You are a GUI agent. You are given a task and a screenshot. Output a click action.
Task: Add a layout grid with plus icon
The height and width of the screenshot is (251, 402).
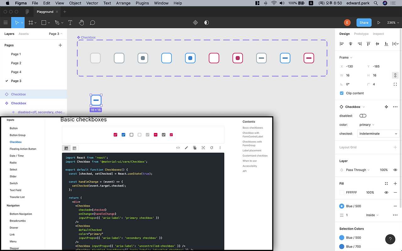395,147
